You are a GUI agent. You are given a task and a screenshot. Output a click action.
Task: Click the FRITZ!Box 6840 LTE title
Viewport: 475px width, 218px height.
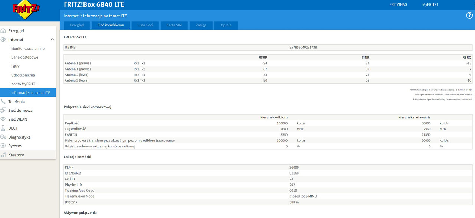pyautogui.click(x=94, y=5)
